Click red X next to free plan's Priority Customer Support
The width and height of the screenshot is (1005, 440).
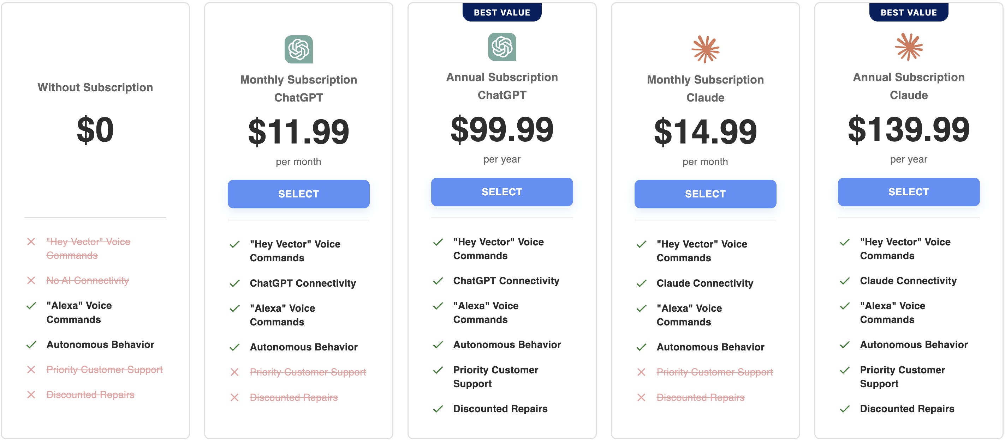pyautogui.click(x=31, y=369)
